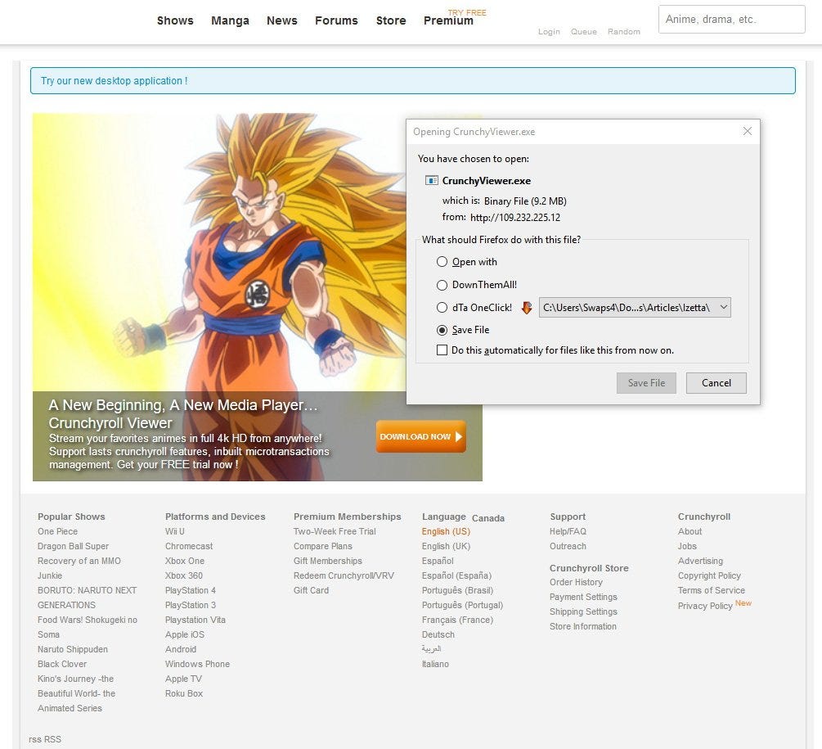Select the DownThemAll! option
Screen dimensions: 822x749
click(x=442, y=284)
